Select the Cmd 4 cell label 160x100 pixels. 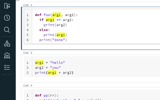click(x=28, y=85)
